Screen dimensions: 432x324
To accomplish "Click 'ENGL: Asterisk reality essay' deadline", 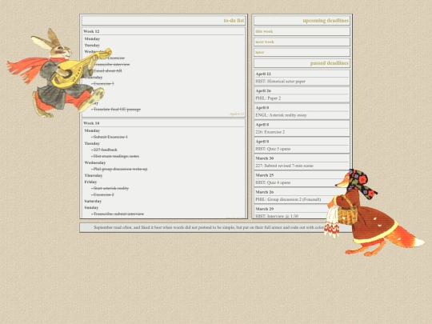I will [x=281, y=115].
